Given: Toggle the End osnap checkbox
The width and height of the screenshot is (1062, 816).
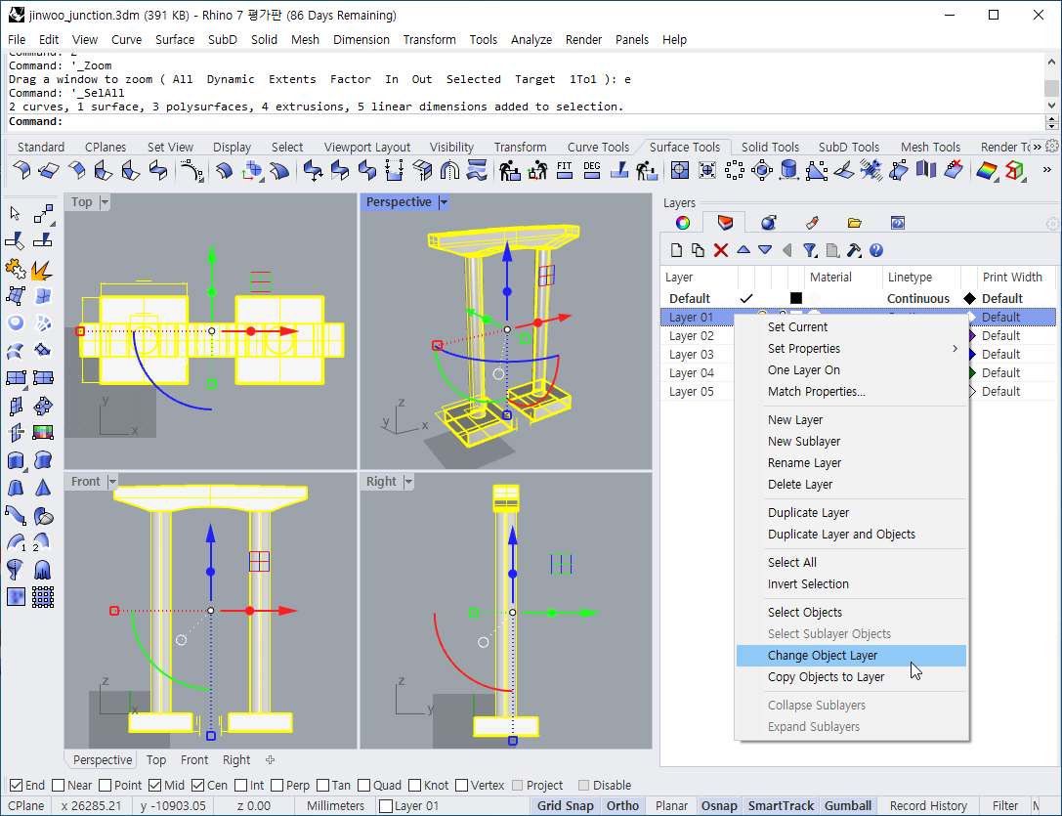Looking at the screenshot, I should 17,785.
